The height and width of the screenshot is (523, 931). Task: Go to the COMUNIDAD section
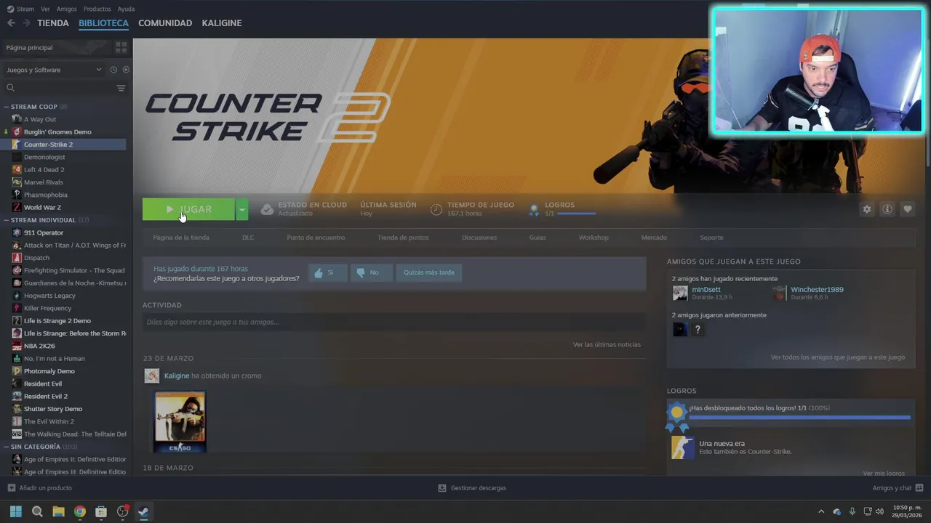165,23
